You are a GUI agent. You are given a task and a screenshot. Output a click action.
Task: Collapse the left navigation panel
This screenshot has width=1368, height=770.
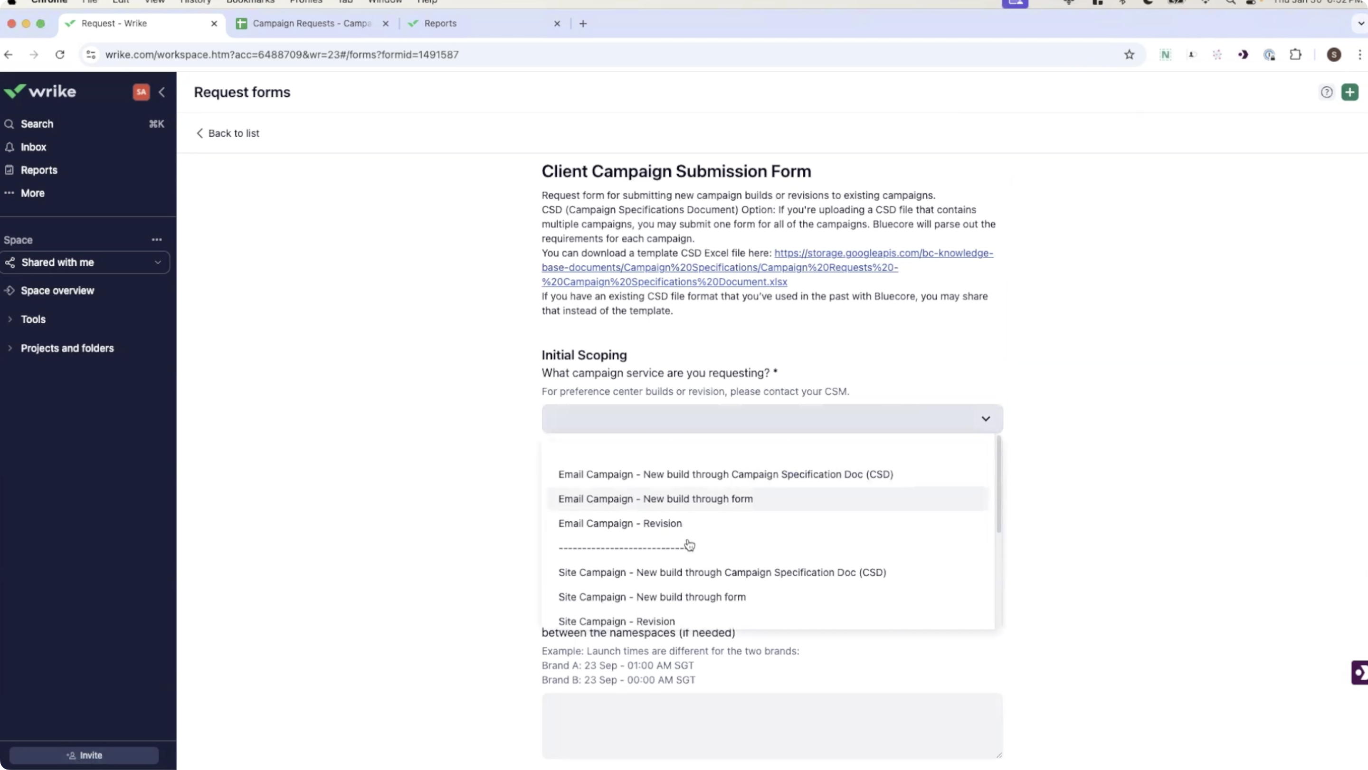162,92
